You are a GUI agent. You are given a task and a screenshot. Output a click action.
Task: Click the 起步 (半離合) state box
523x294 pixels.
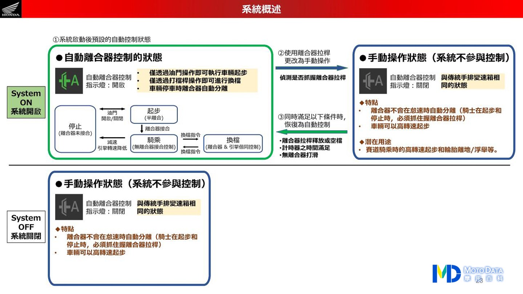pyautogui.click(x=154, y=114)
